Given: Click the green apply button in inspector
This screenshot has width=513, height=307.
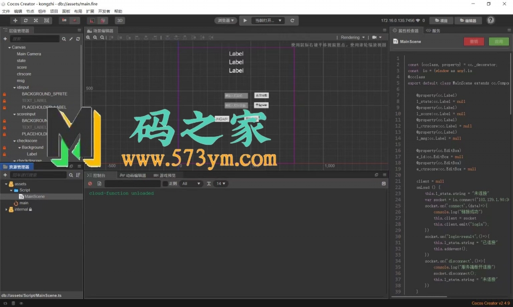Looking at the screenshot, I should pos(498,42).
